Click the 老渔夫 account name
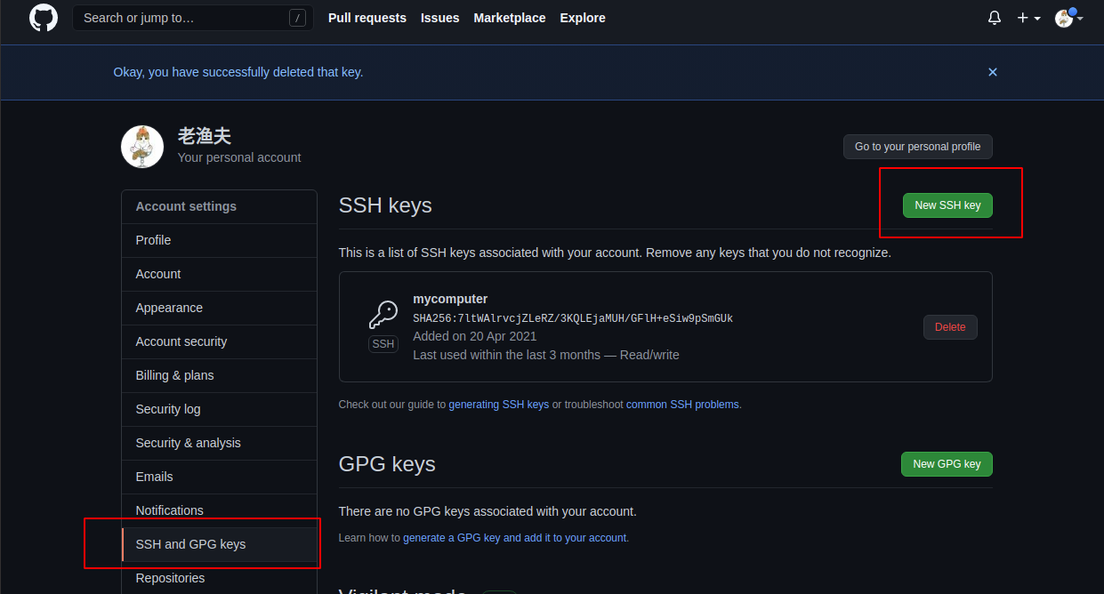The height and width of the screenshot is (594, 1104). pyautogui.click(x=205, y=136)
